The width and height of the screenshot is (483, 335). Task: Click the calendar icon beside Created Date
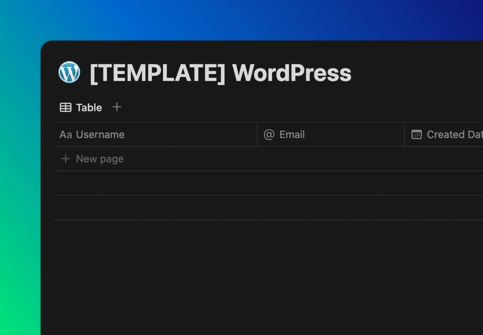tap(417, 134)
